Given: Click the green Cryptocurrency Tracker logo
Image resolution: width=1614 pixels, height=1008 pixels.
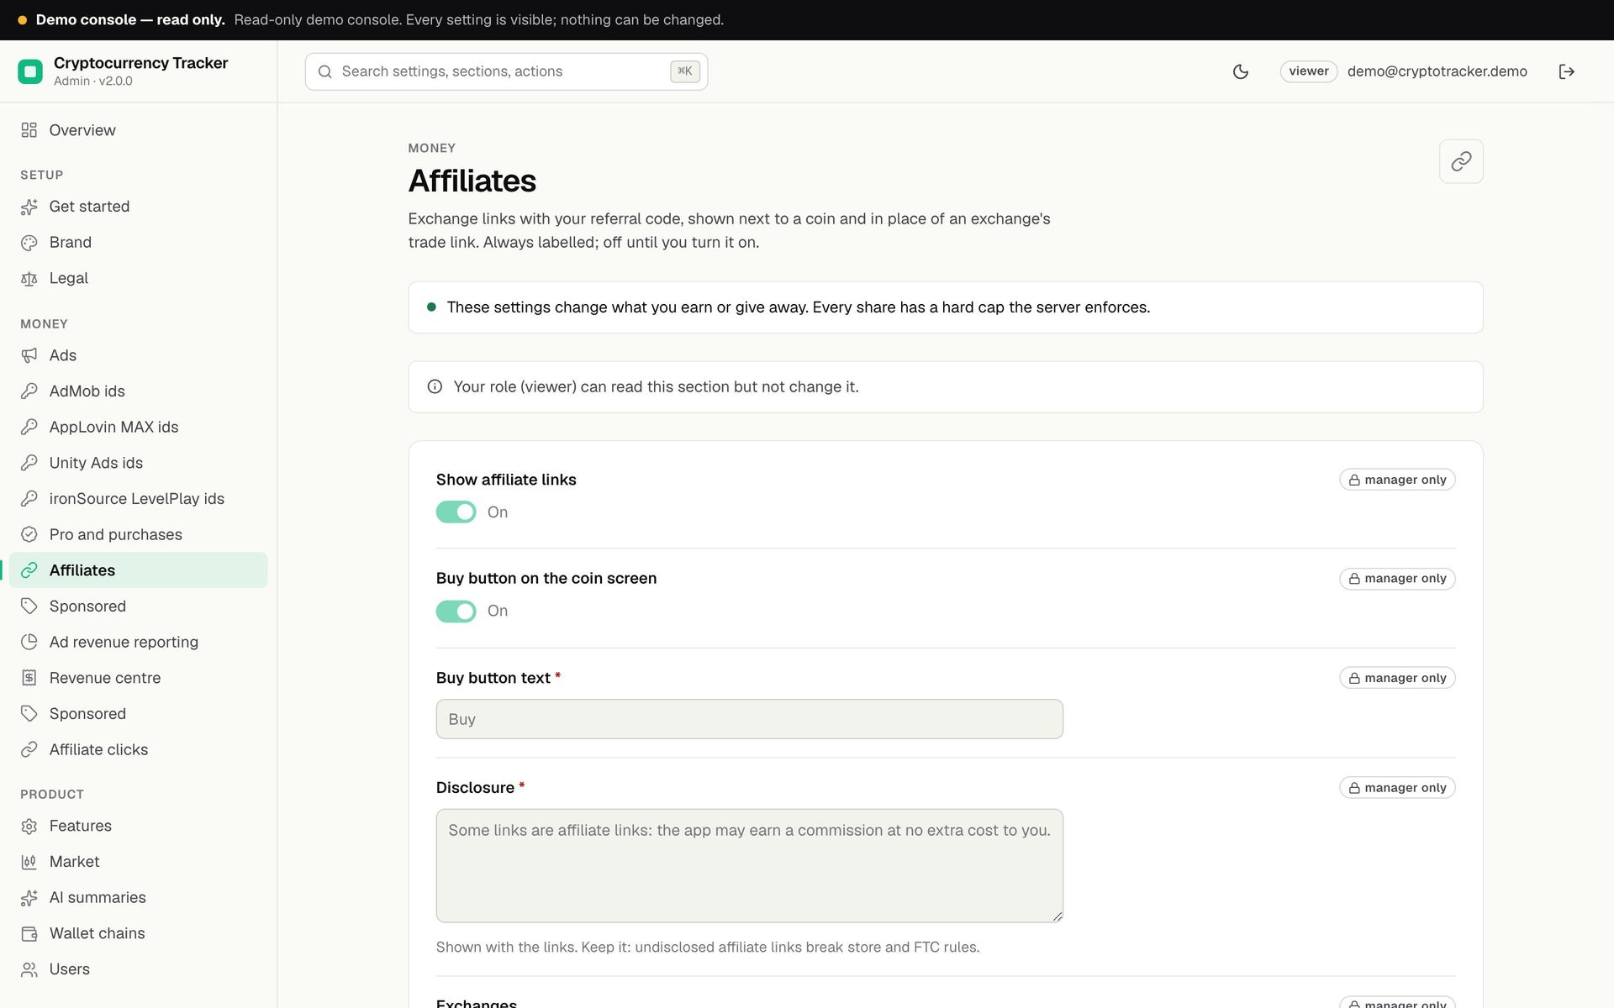Looking at the screenshot, I should (x=30, y=71).
